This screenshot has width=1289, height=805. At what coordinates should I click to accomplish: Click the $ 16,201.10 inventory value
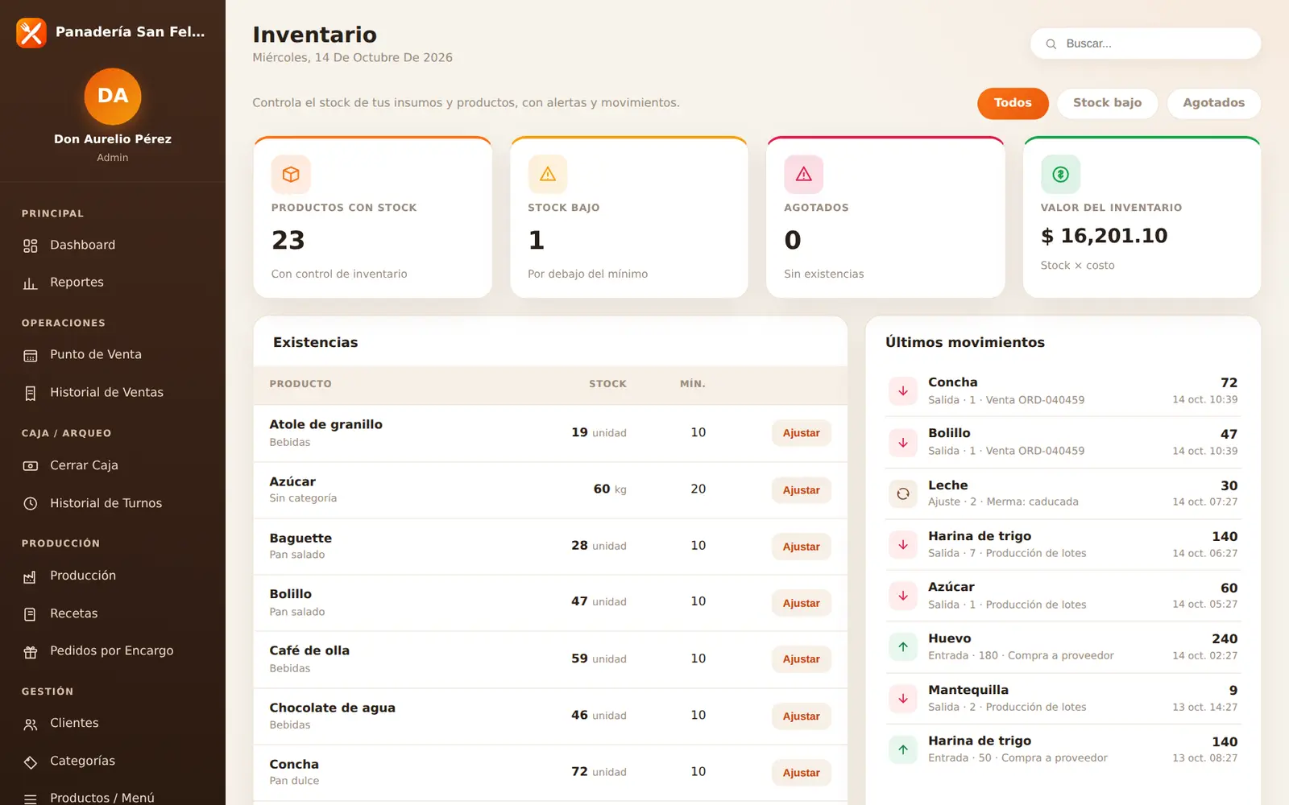coord(1104,236)
